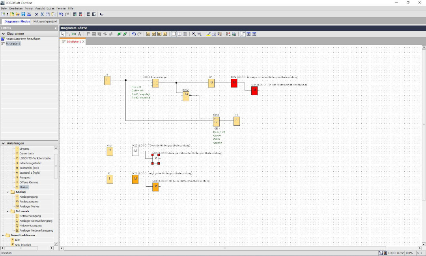Click the Save floppy disk icon

tap(23, 14)
